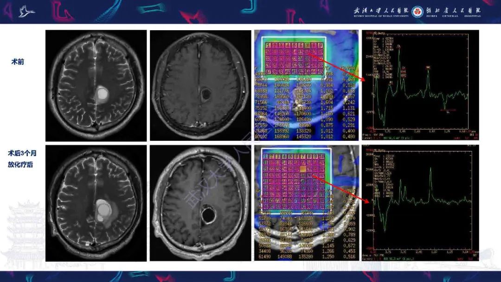This screenshot has height=282, width=501.
Task: Click the value 0.516 in postoperative table
Action: 349,257
